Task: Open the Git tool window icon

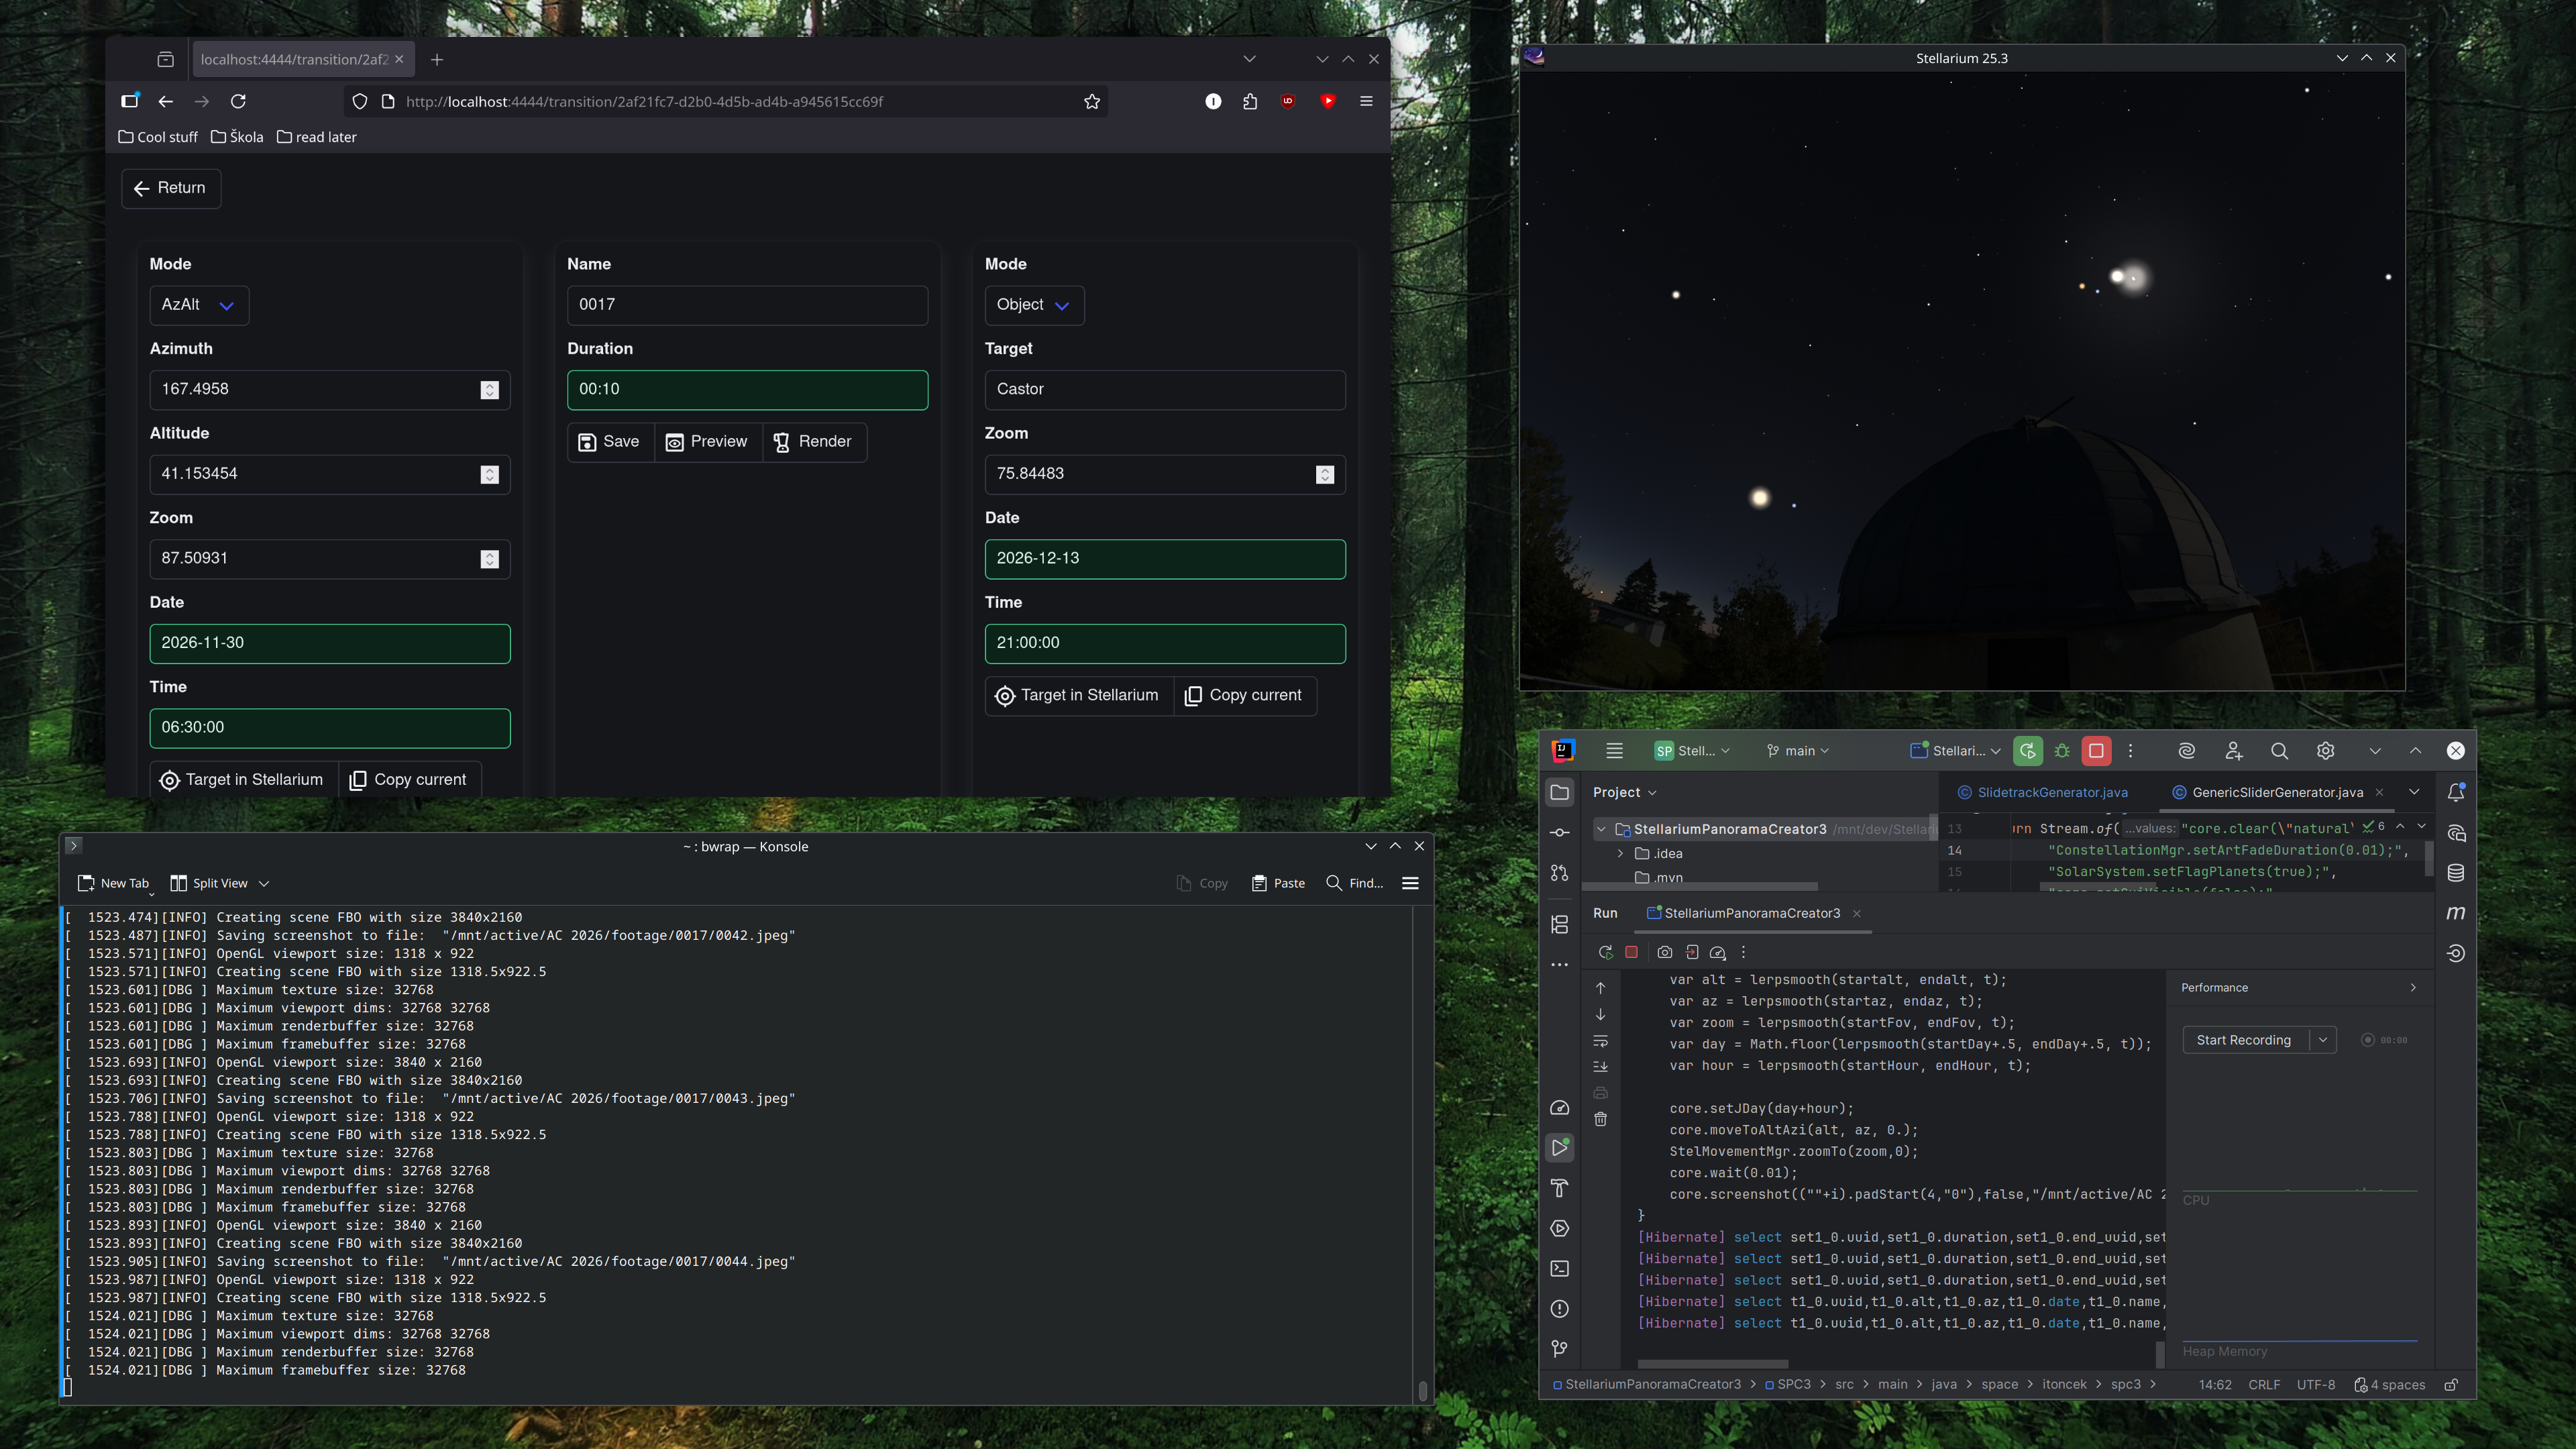Action: tap(1560, 1348)
